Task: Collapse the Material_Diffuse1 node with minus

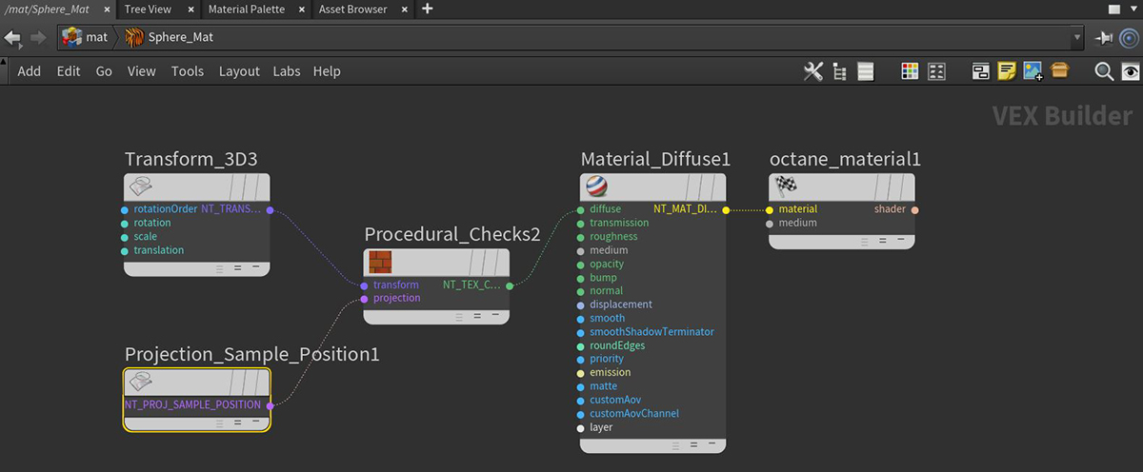Action: tap(710, 443)
